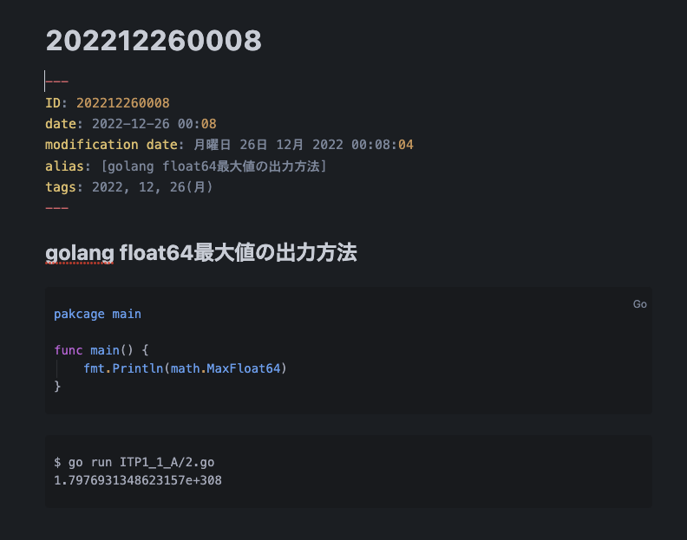Click the modification date line

229,145
